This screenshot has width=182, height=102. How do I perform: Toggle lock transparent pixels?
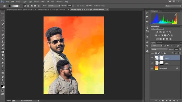click(x=156, y=53)
